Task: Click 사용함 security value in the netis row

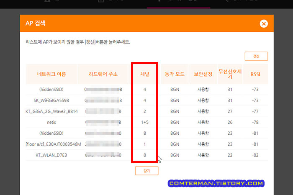Action: tap(203, 122)
